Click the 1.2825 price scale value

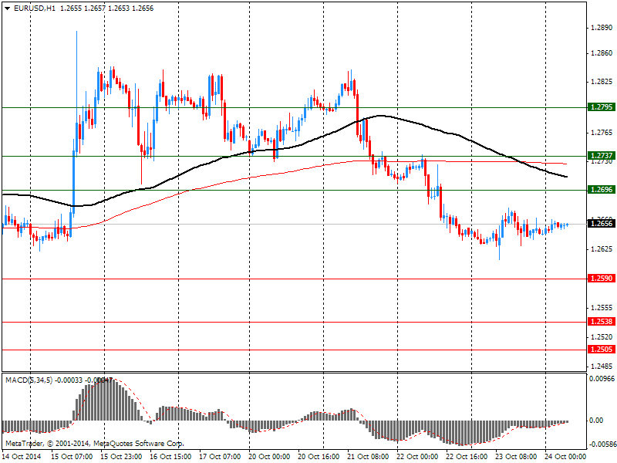click(x=602, y=82)
